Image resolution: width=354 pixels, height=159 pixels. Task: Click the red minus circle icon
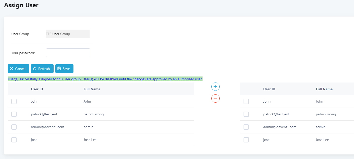(215, 98)
